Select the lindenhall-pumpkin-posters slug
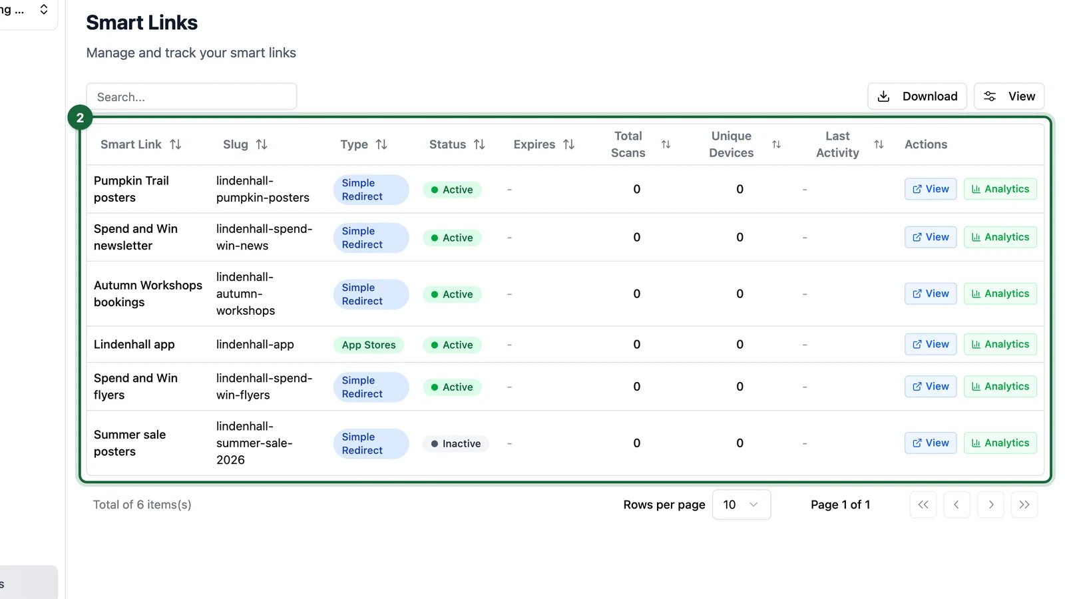The image size is (1065, 599). [263, 189]
